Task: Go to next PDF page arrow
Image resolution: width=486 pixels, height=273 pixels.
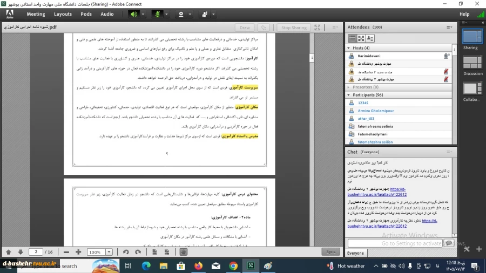Action: (x=21, y=252)
